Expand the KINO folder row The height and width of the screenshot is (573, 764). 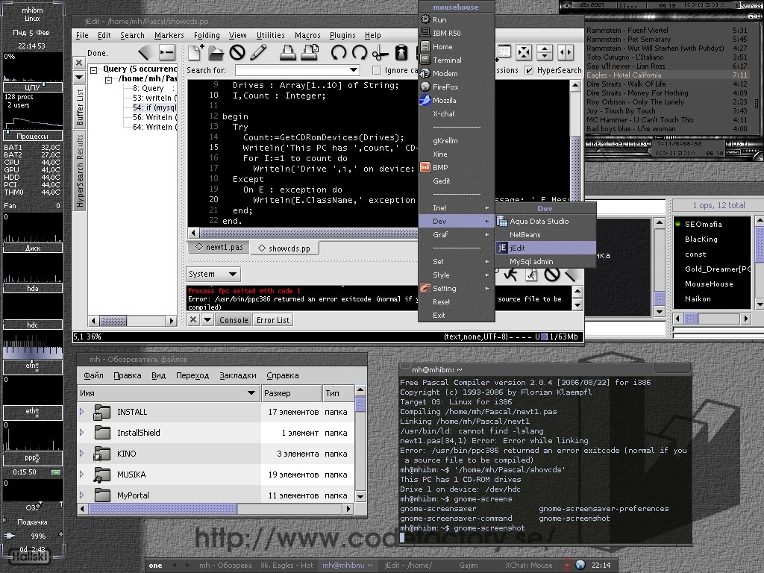[82, 453]
